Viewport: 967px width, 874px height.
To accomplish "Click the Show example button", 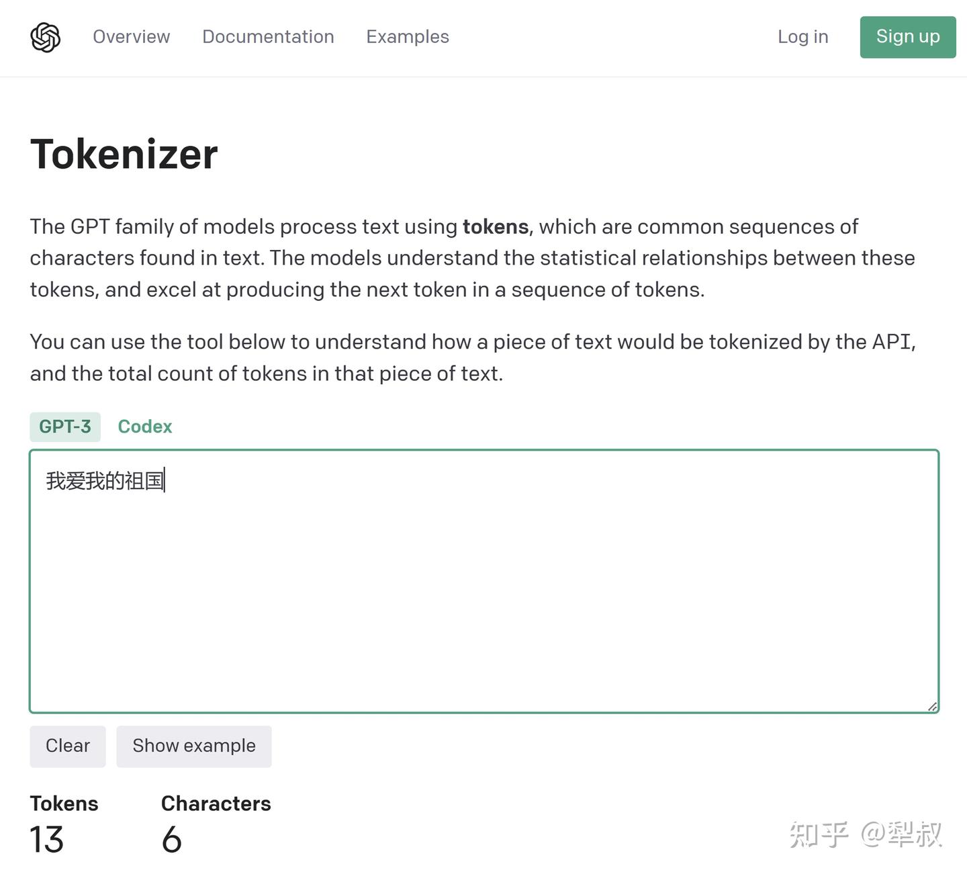I will [x=194, y=746].
